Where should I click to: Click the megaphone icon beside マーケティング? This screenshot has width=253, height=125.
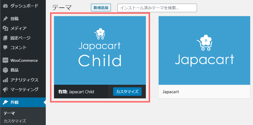[5, 90]
